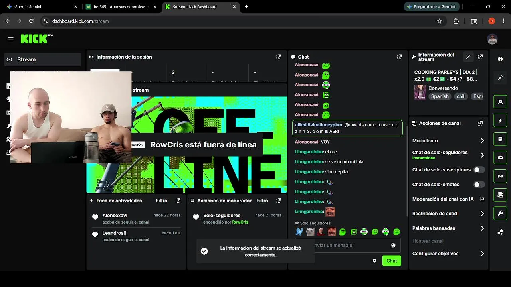Pop out the Información del stream panel
This screenshot has width=511, height=287.
coord(480,57)
